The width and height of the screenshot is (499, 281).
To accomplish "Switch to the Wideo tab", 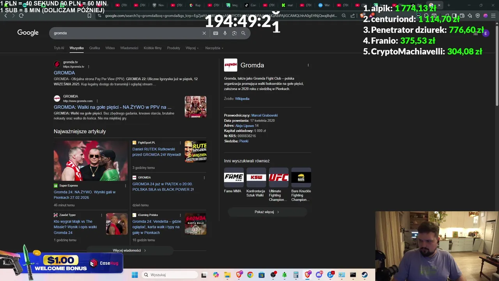I will click(x=110, y=48).
